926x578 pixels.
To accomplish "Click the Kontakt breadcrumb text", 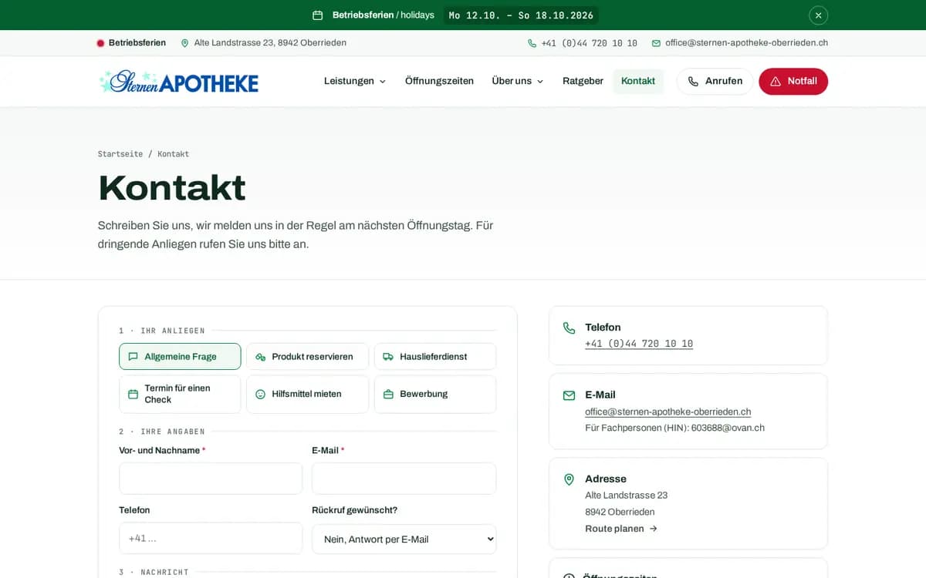I will pos(173,154).
